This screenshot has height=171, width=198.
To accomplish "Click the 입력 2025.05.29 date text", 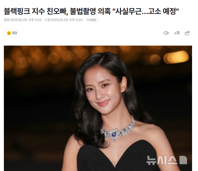I will [22, 20].
